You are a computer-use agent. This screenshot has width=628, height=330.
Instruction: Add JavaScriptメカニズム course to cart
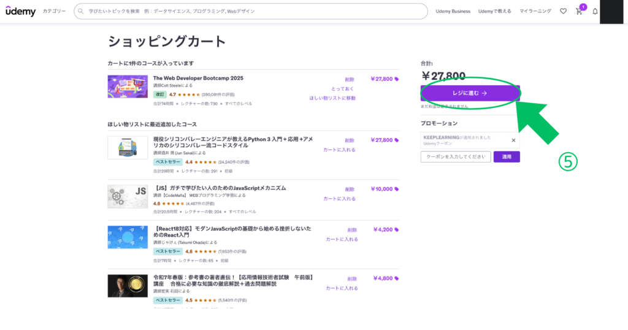click(x=339, y=199)
